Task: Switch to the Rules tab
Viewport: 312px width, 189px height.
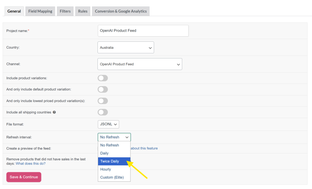Action: [x=83, y=11]
